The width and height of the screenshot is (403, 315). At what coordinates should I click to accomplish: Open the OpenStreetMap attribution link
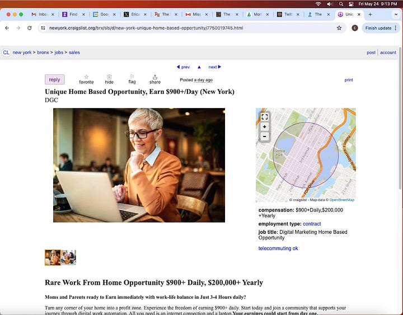(x=341, y=200)
